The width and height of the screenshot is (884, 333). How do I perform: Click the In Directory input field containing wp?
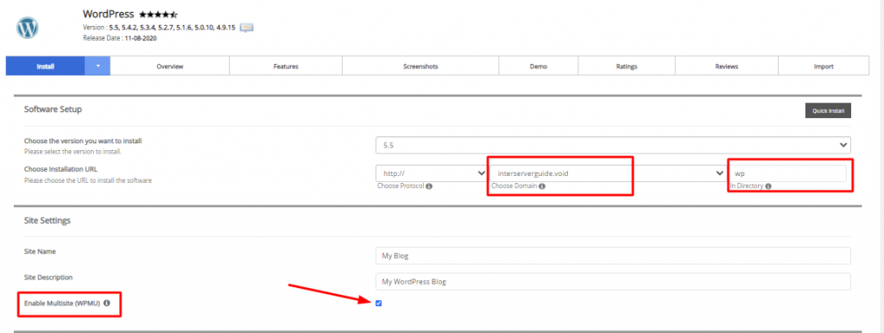click(787, 173)
